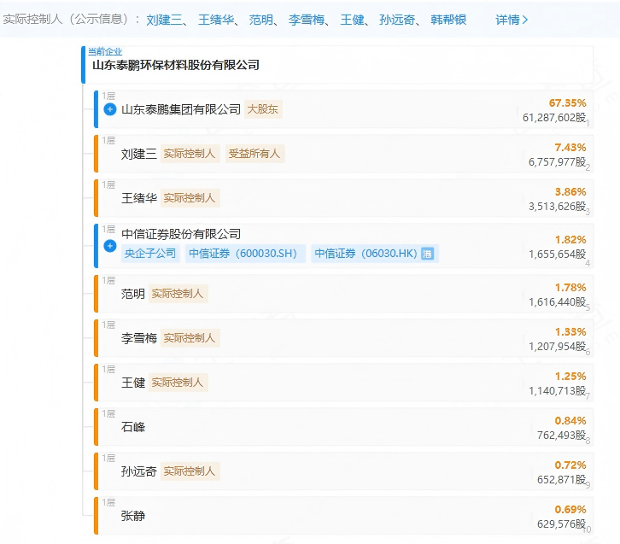Open shareholder 孙远奇 in the tree row

coord(139,471)
